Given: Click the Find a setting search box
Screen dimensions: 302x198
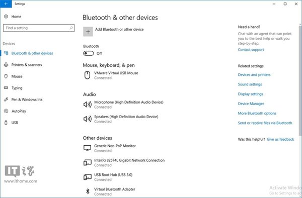Looking at the screenshot, I should click(x=39, y=28).
